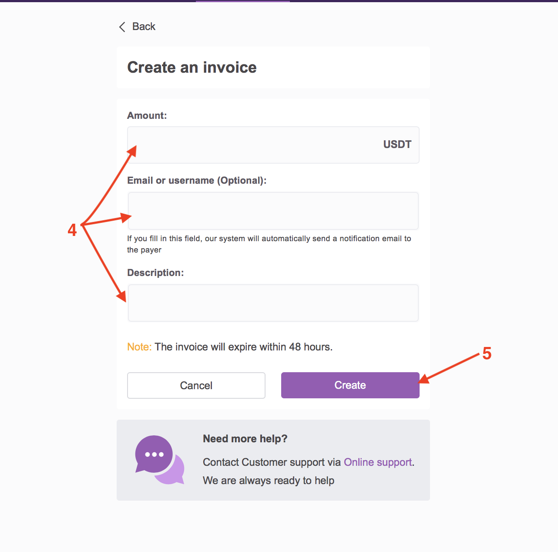Click the notification email helper text
The width and height of the screenshot is (558, 552).
tap(269, 244)
